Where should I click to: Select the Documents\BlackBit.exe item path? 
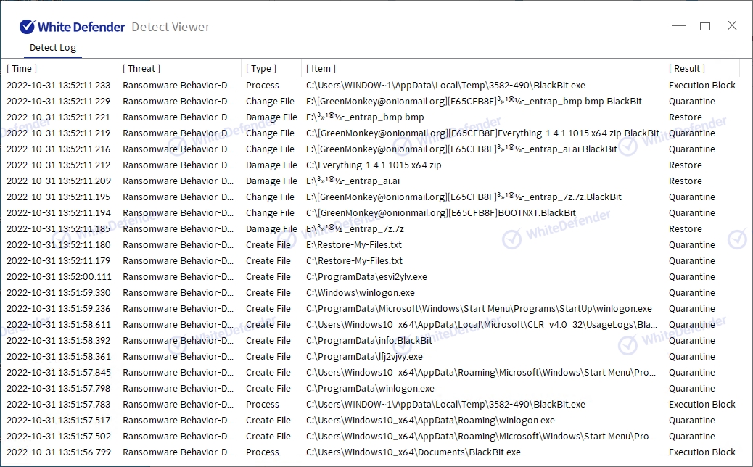point(413,452)
